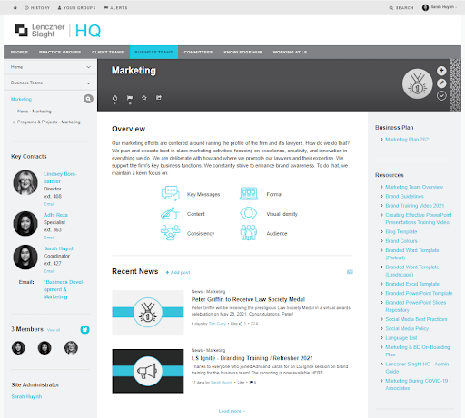
Task: Open the Client Teams navigation tab
Action: pos(108,52)
